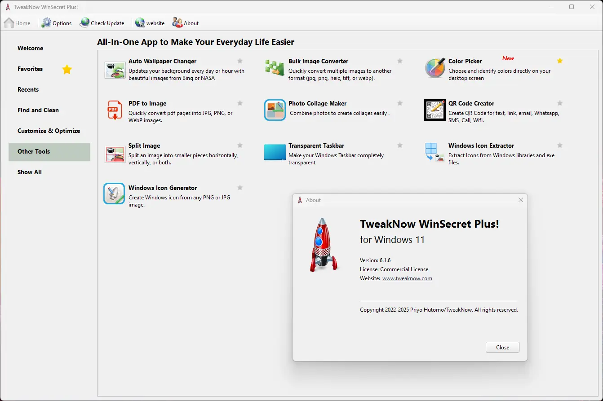Select the Other Tools sidebar item
This screenshot has width=603, height=401.
(49, 151)
